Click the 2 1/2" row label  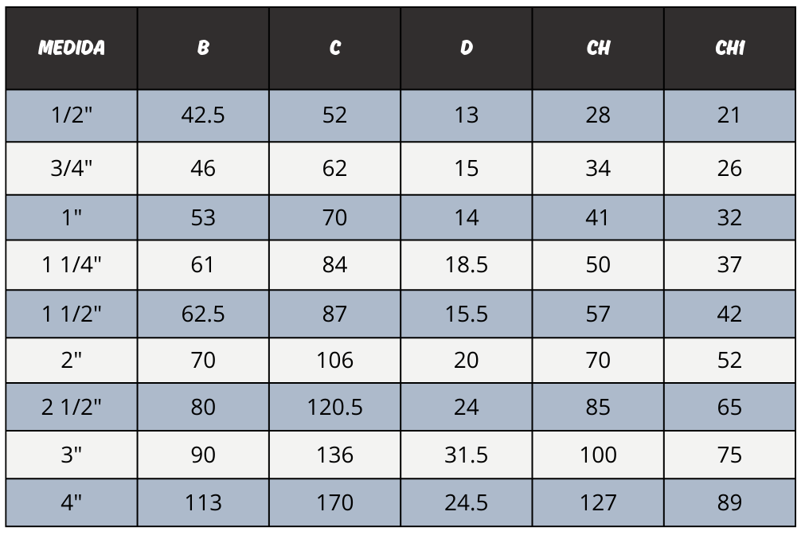(x=72, y=407)
